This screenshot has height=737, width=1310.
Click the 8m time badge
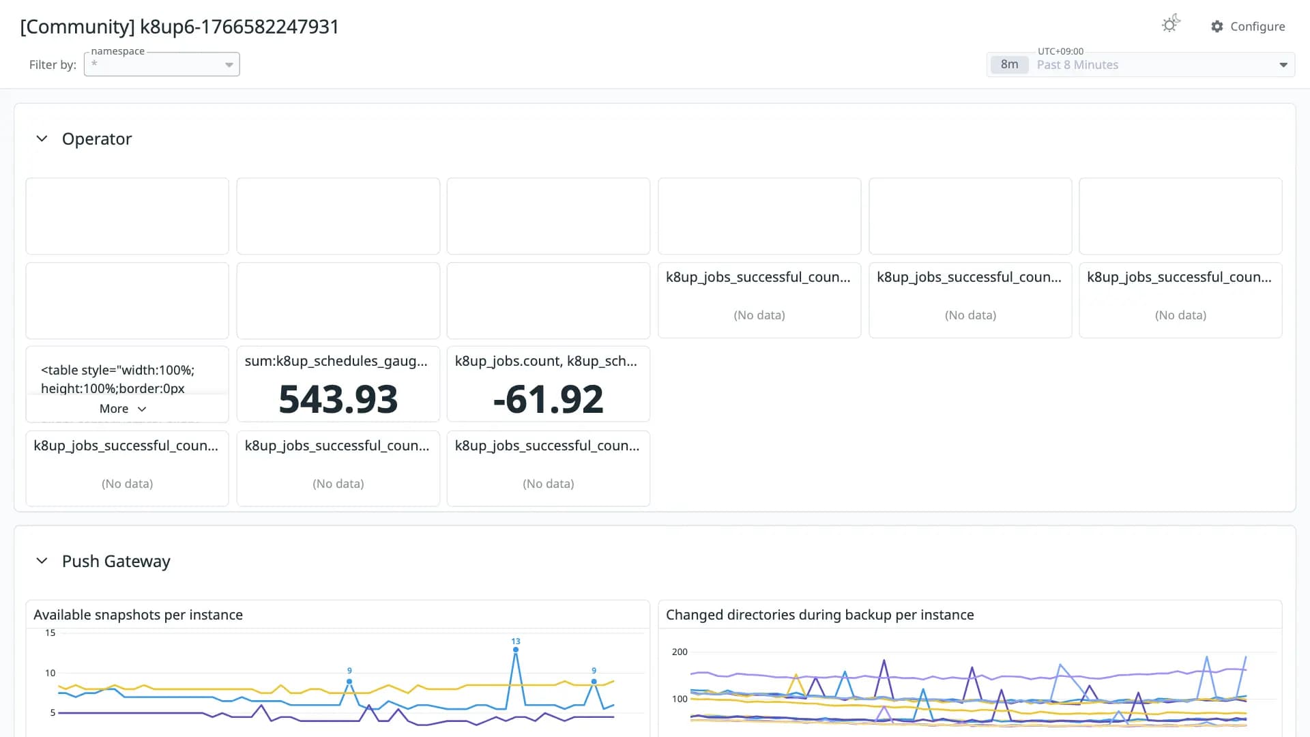pos(1009,64)
